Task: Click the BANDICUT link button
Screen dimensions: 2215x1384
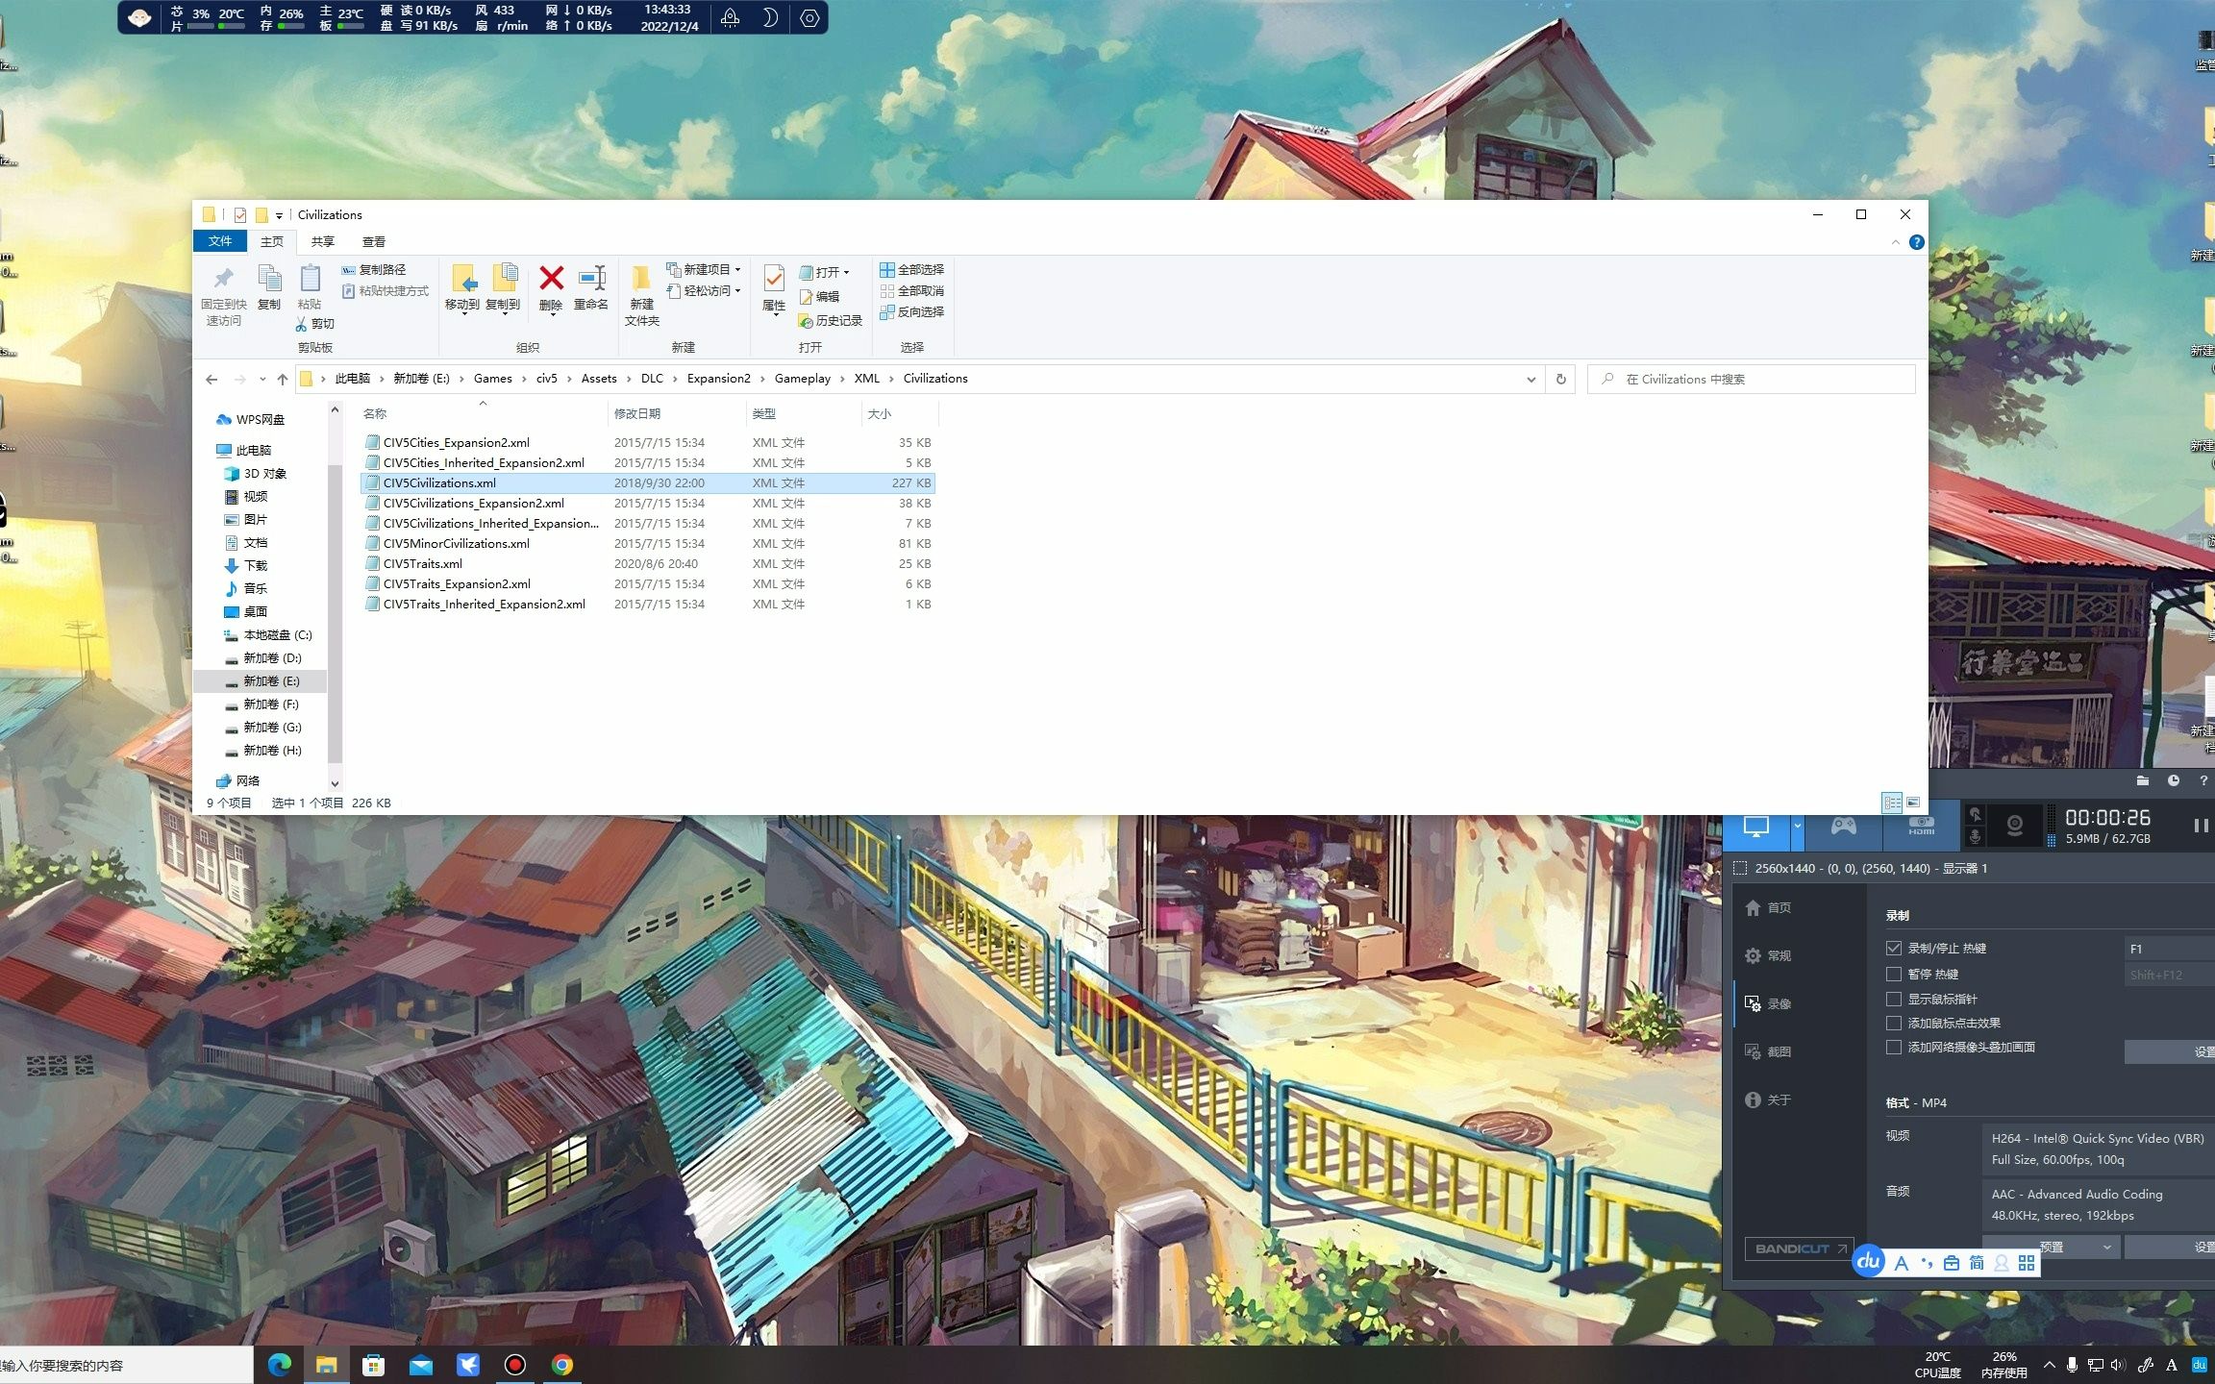Action: point(1799,1248)
